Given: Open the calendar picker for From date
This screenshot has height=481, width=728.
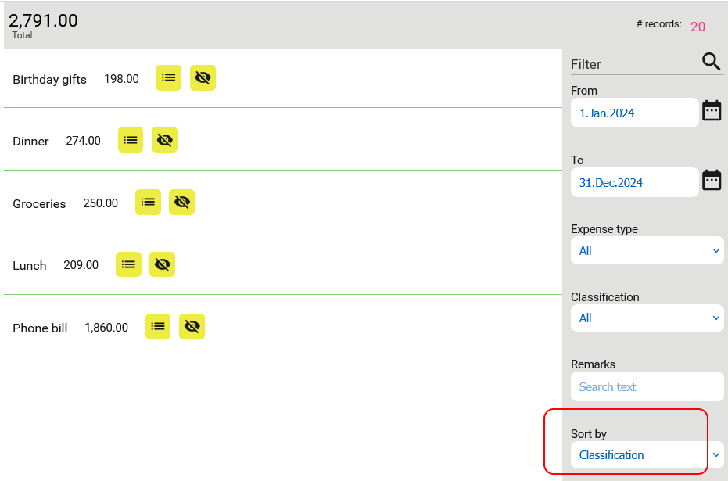Looking at the screenshot, I should (711, 110).
